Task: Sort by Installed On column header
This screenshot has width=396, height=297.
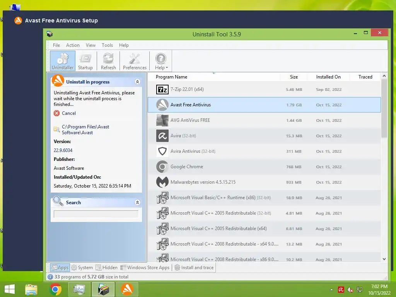Action: [328, 77]
